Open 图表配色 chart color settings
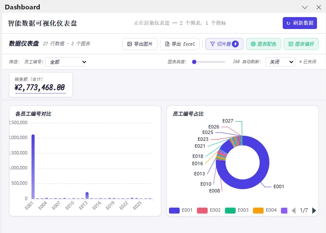Image resolution: width=326 pixels, height=233 pixels. (x=264, y=44)
